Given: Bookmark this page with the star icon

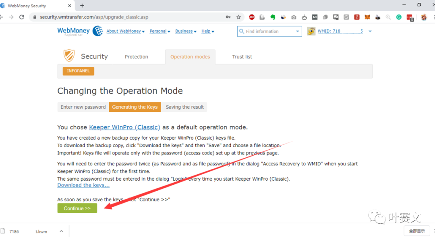Looking at the screenshot, I should pyautogui.click(x=238, y=17).
